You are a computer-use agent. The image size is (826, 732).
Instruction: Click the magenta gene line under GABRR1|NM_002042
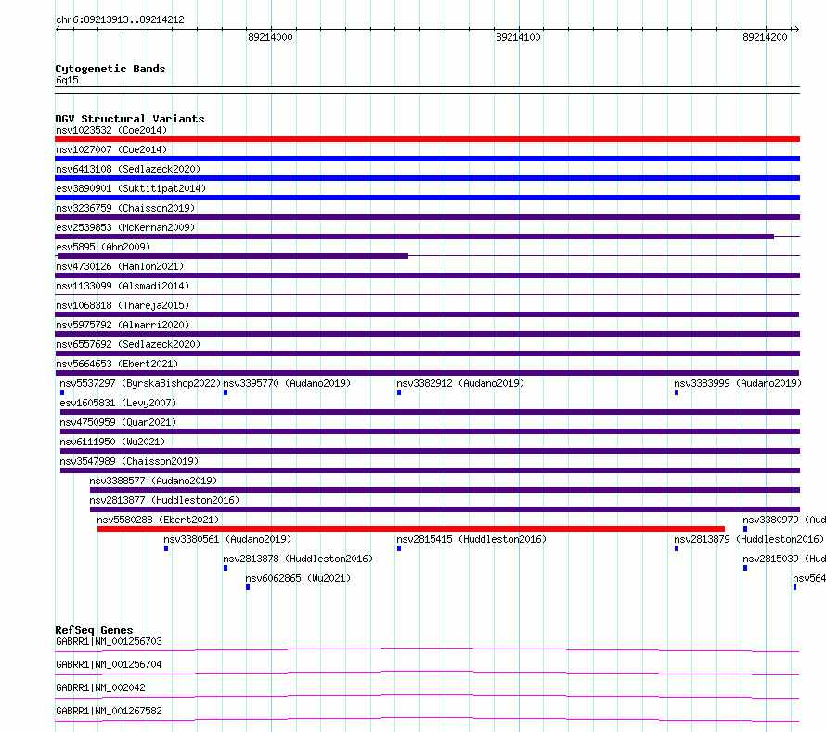(427, 696)
